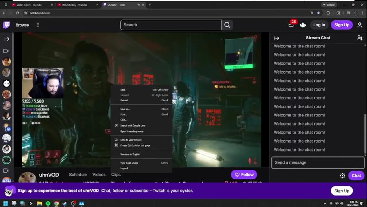Click the bookmark star in the address bar
This screenshot has width=367, height=207.
point(318,13)
